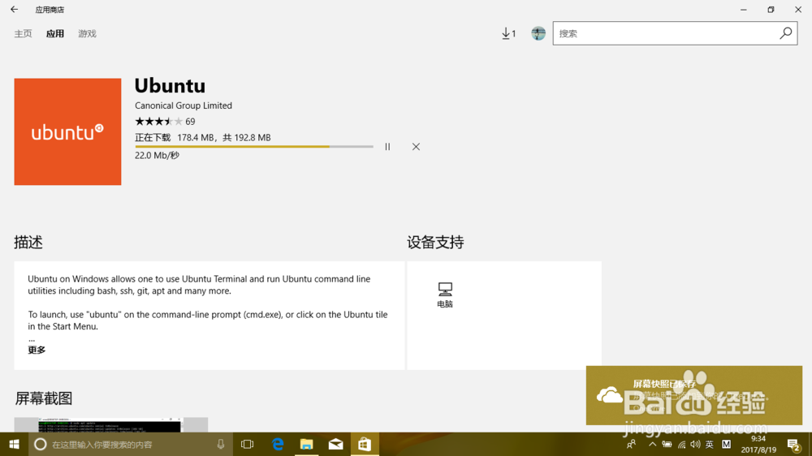Click the 设备支持 heading
The width and height of the screenshot is (812, 456).
(x=435, y=243)
